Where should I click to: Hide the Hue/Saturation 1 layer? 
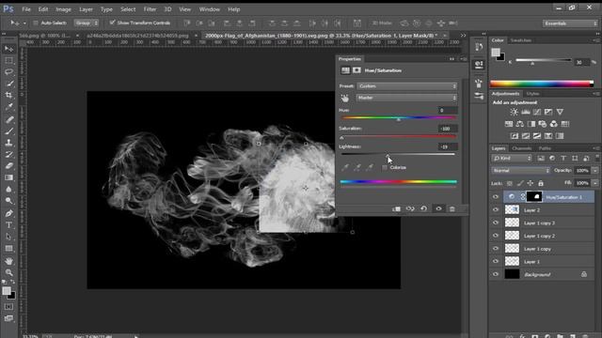(496, 197)
